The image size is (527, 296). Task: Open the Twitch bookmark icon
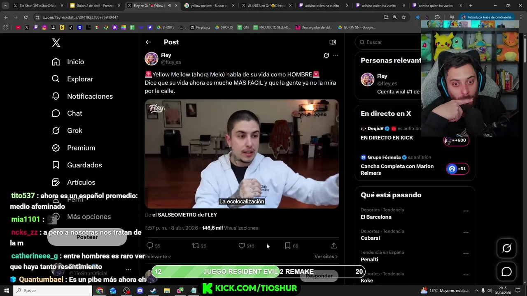coord(36,27)
